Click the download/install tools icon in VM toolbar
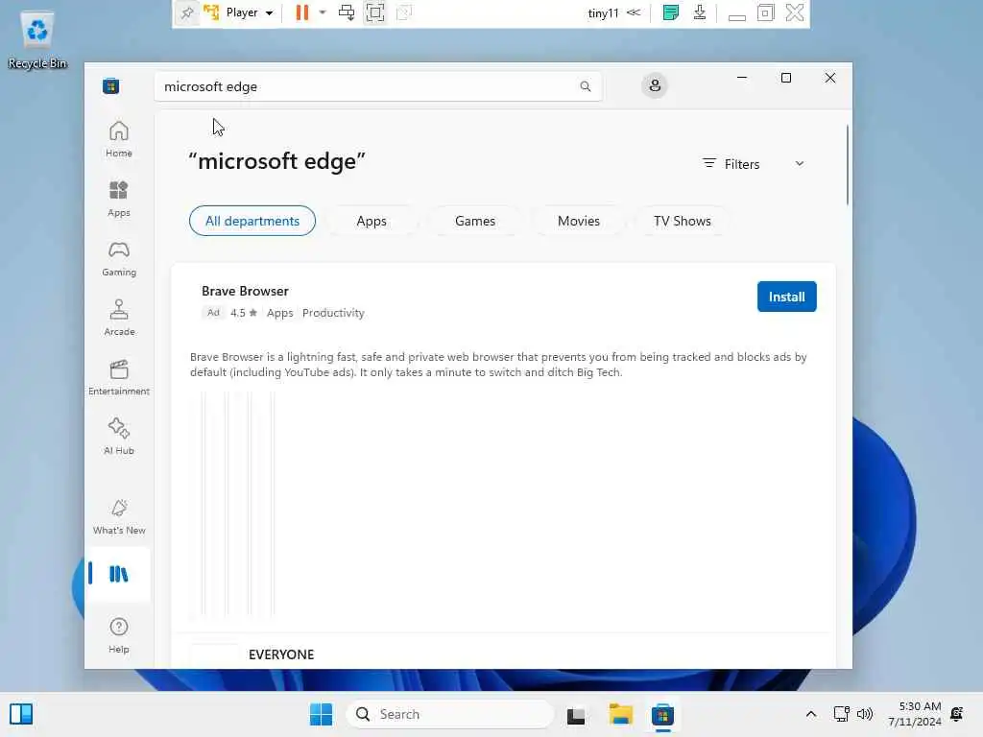Screen dimensions: 983x737 coord(700,12)
